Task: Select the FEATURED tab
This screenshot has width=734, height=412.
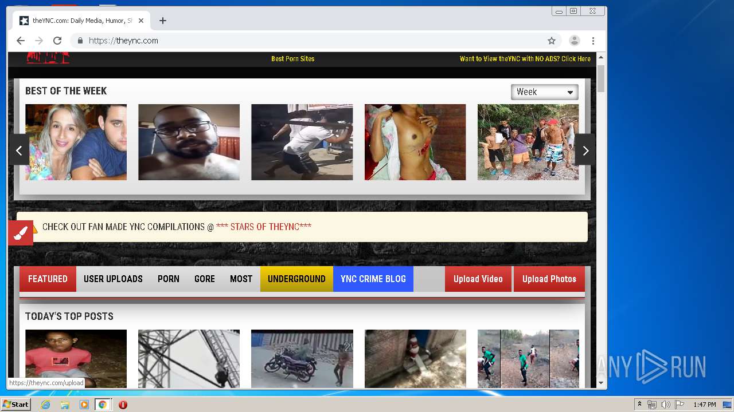Action: (48, 279)
